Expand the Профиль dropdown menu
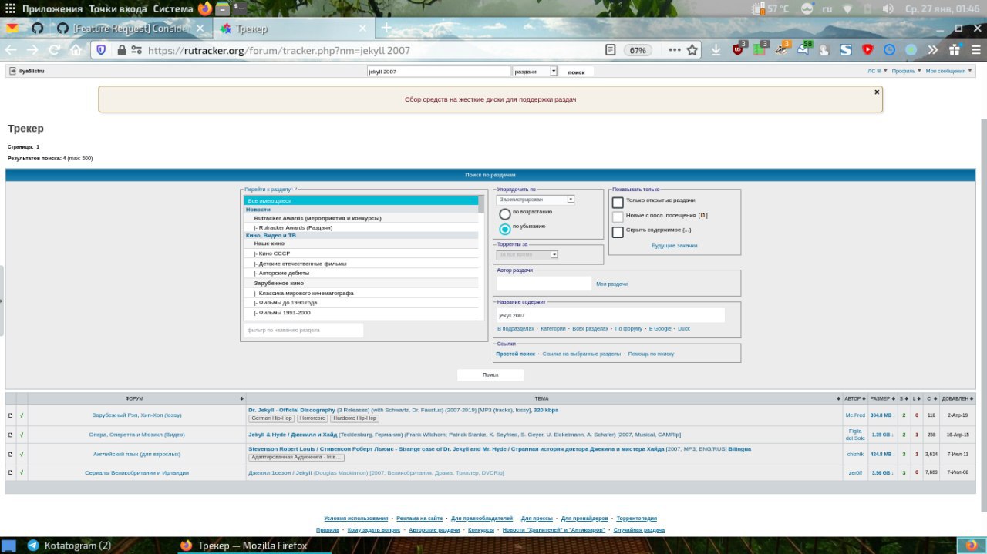 [906, 71]
